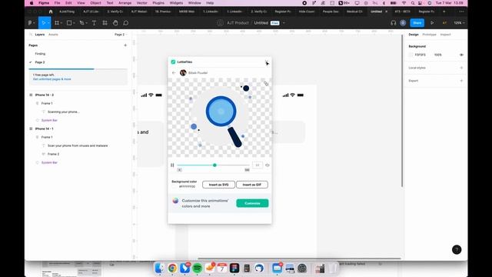Open the zoom level dropdown
This screenshot has height=277, width=492.
459,23
